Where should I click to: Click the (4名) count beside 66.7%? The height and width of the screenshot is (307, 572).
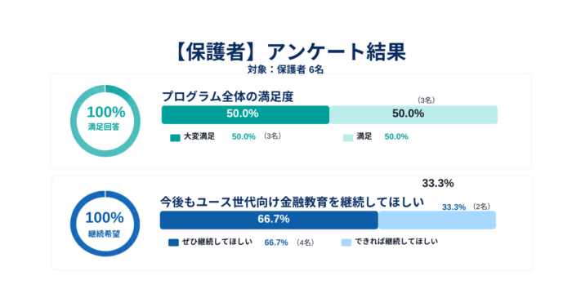coord(305,242)
